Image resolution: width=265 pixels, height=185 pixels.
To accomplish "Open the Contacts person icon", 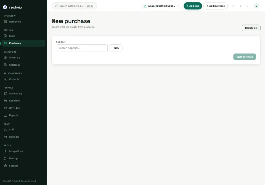I will 6,79.
